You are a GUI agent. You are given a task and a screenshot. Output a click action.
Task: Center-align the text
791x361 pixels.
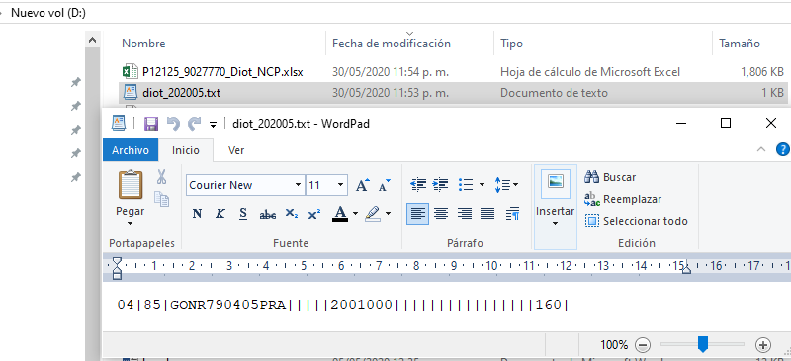441,214
